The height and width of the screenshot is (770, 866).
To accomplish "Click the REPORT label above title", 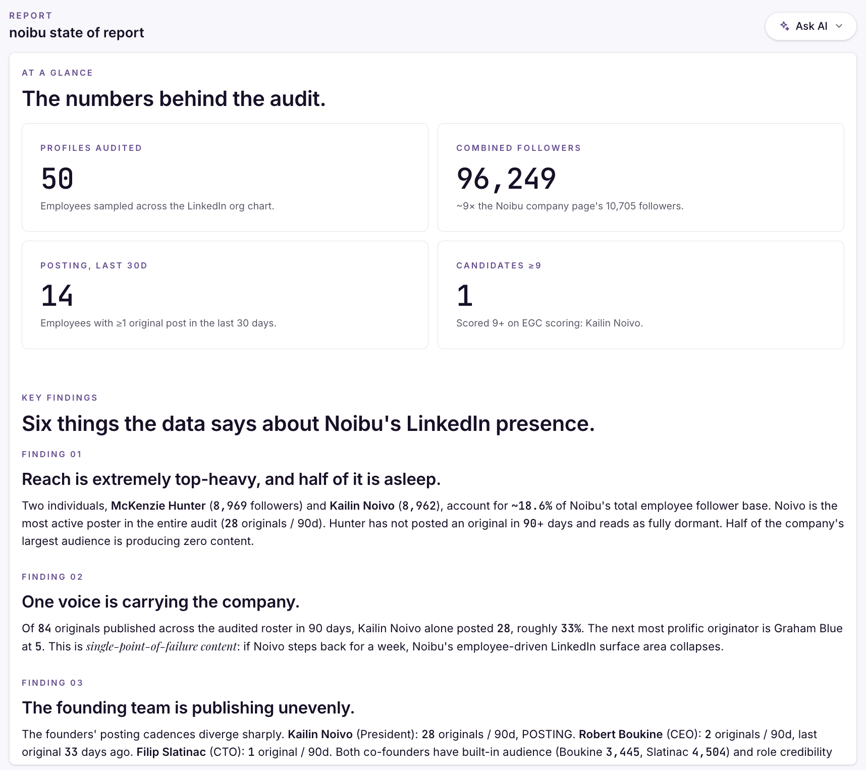I will click(x=31, y=16).
